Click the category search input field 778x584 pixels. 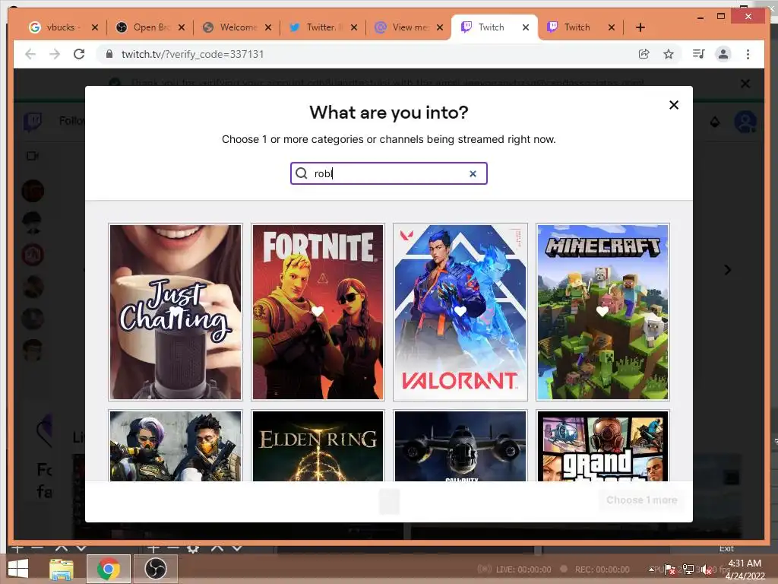[x=389, y=173]
